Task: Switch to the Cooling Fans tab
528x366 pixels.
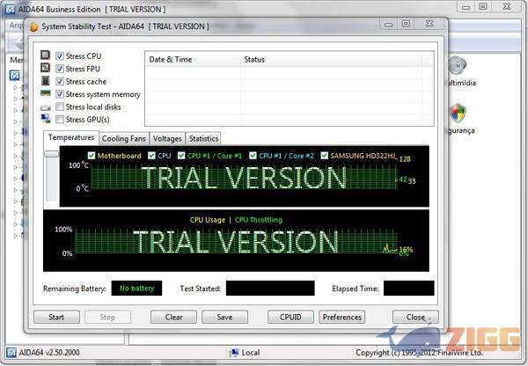Action: pyautogui.click(x=124, y=139)
